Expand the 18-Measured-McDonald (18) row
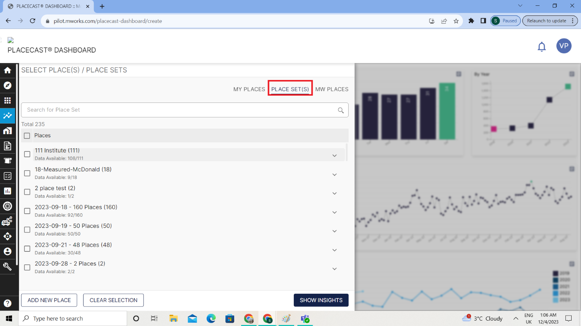The height and width of the screenshot is (326, 581). pos(334,175)
